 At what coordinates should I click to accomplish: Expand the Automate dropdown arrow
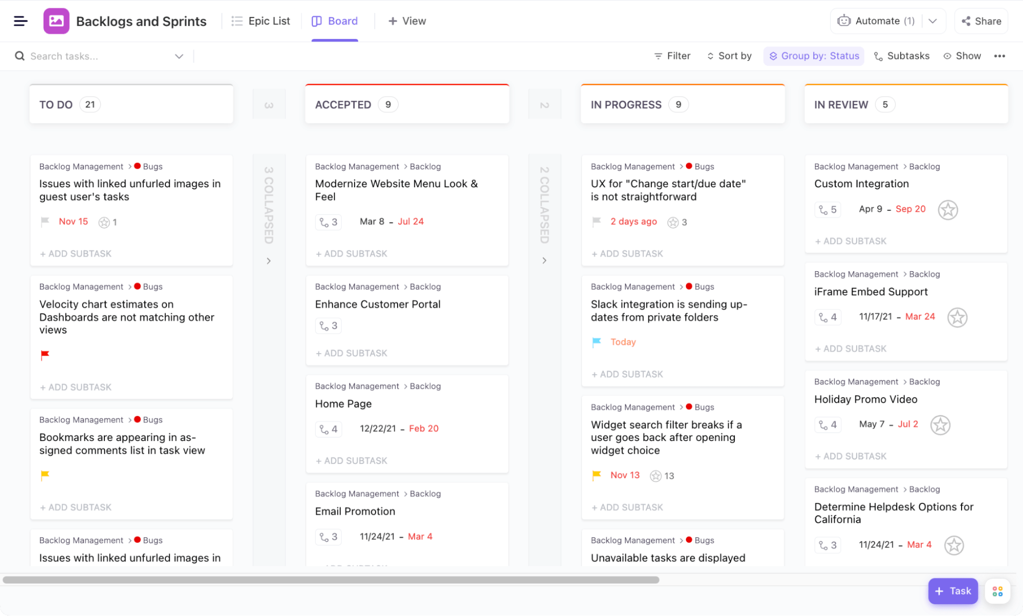click(932, 21)
